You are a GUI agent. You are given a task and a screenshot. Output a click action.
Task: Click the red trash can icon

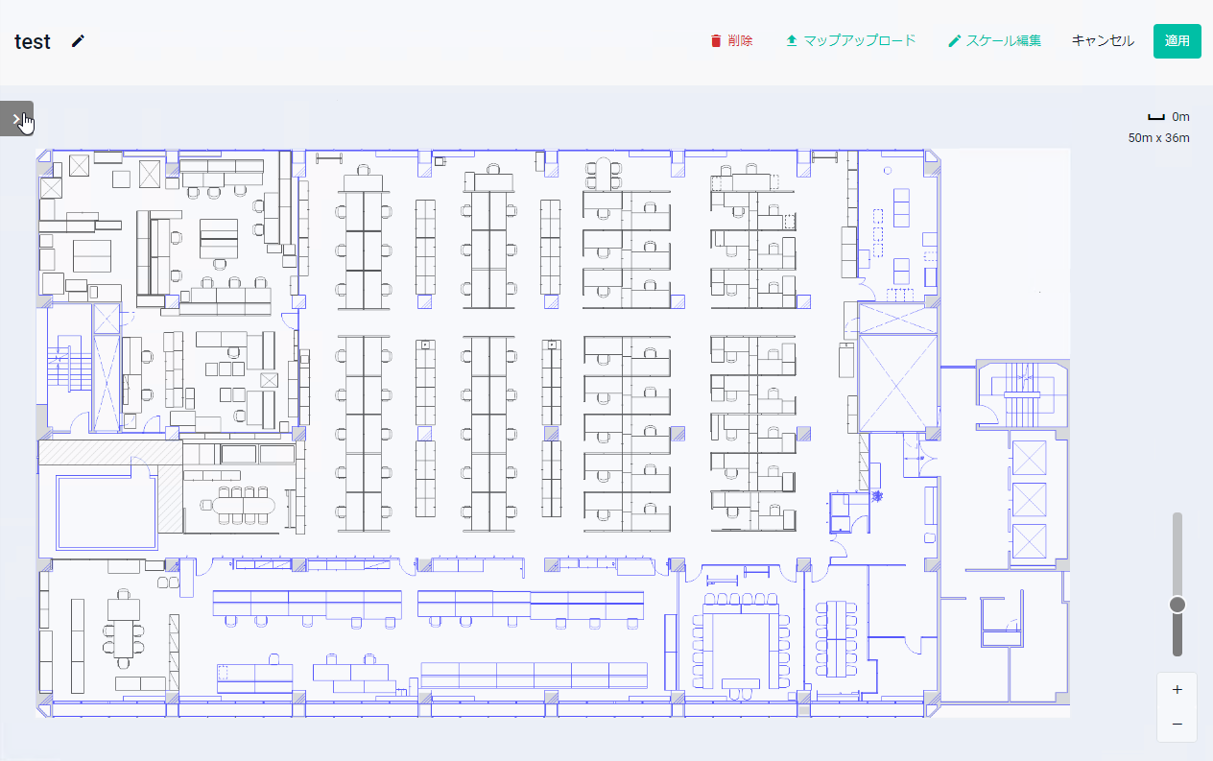[715, 41]
